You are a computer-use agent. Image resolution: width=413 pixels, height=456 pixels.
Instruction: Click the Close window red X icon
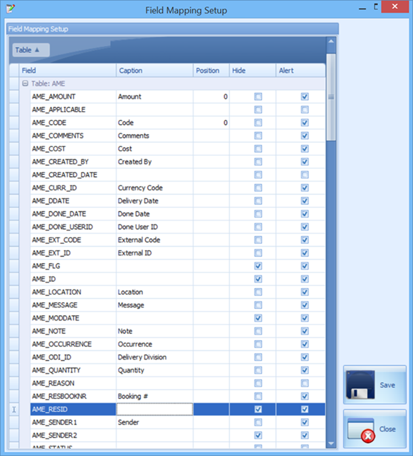368,436
